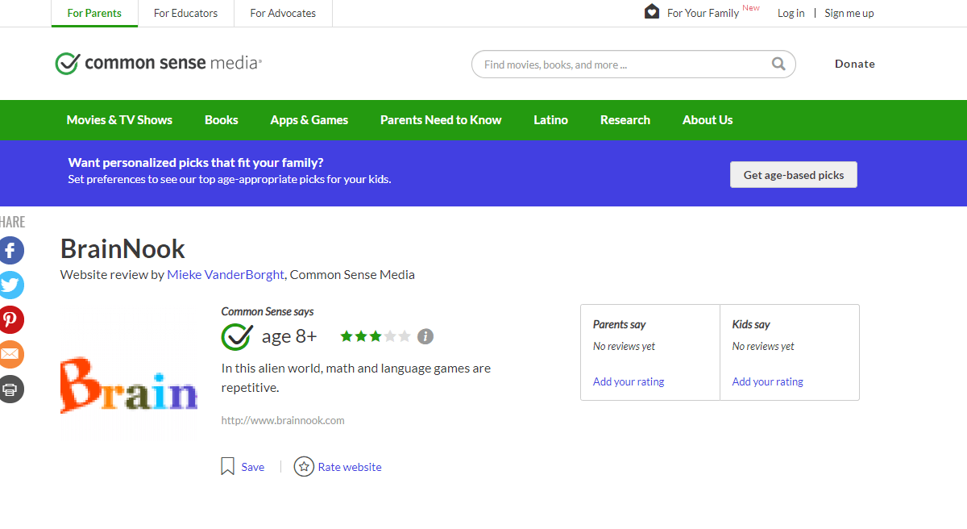This screenshot has height=529, width=967.
Task: Click the green age checkmark badge
Action: coord(237,336)
